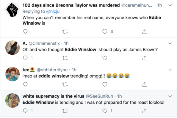
Task: Share the tweet replying to @nicju
Action: coord(145,32)
